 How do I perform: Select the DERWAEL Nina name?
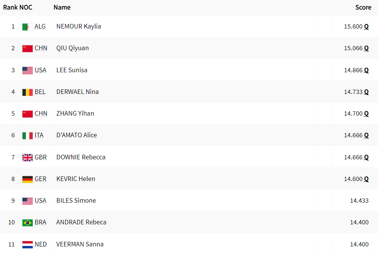coord(78,92)
